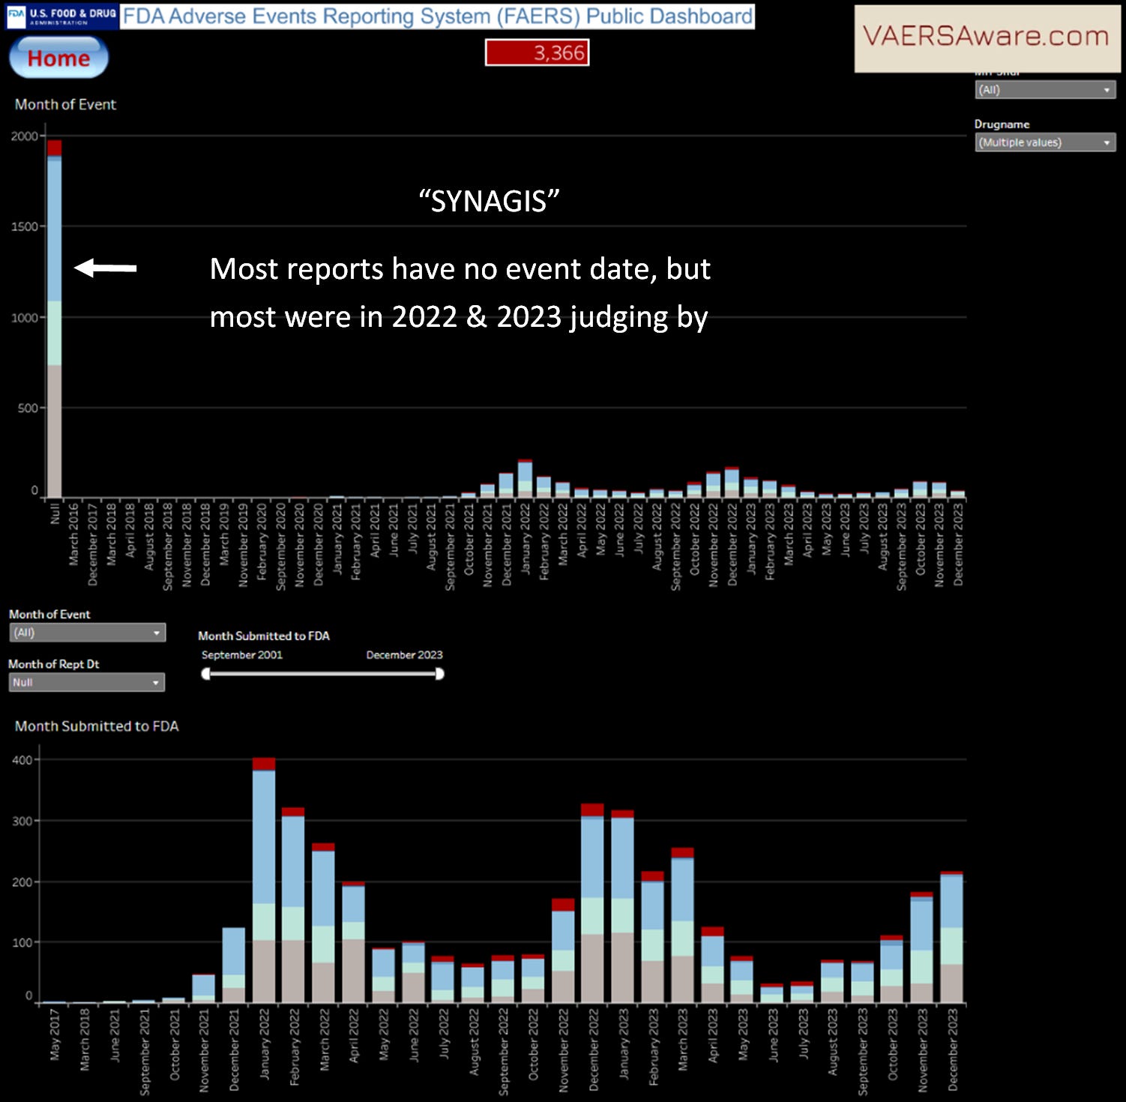Click the December 2023 bar in submitted chart
The image size is (1126, 1102).
pos(951,937)
